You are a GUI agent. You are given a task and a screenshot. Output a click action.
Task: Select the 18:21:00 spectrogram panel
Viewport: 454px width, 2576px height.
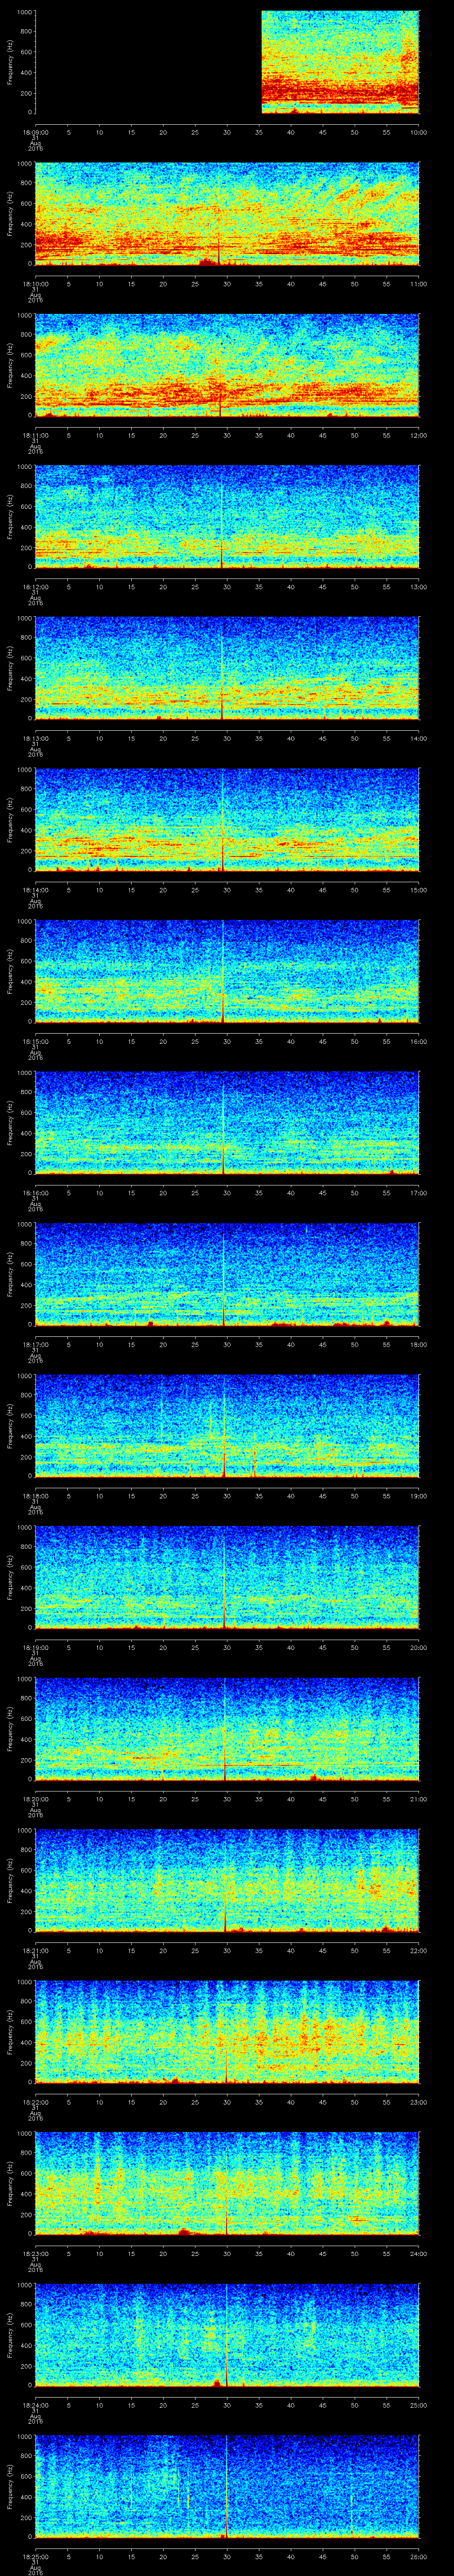click(x=227, y=1880)
